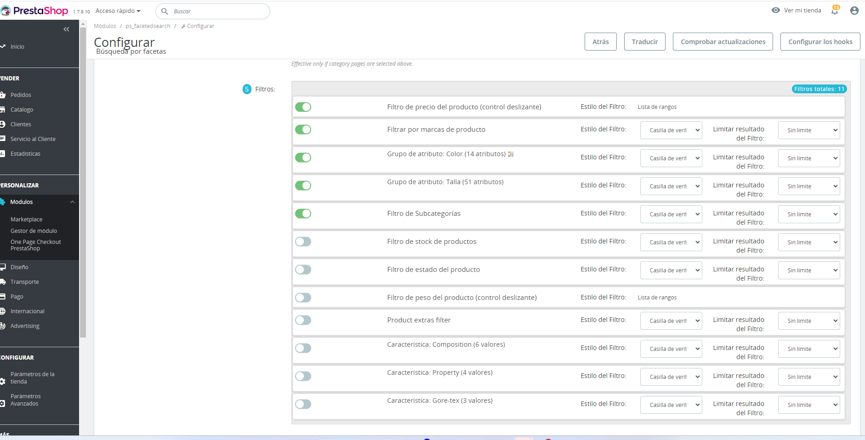Open the Acceso rápido dropdown

(x=118, y=11)
